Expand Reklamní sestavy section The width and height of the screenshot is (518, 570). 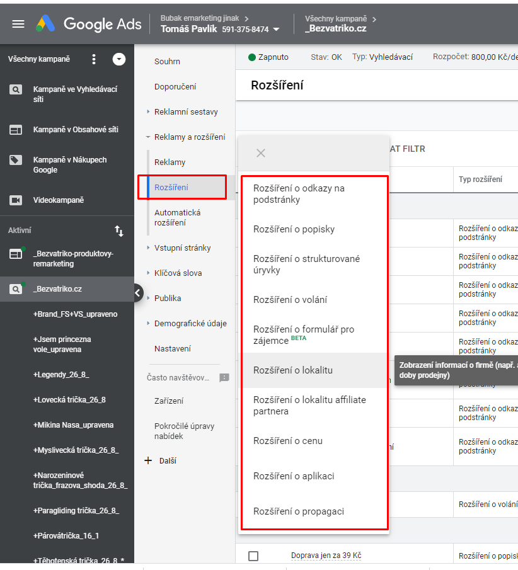click(148, 111)
